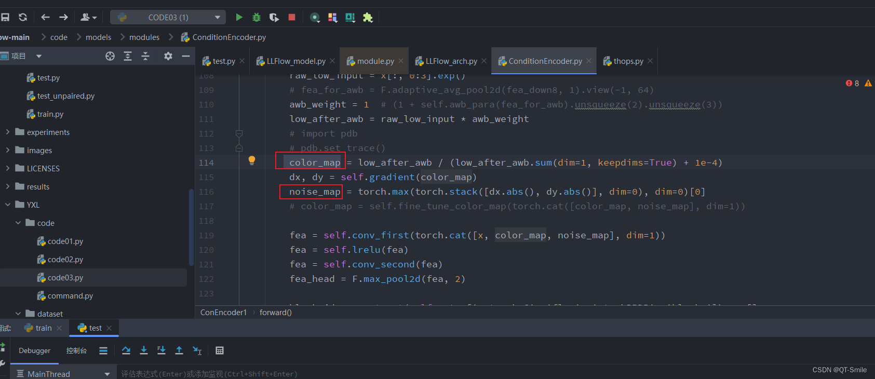This screenshot has height=379, width=875.
Task: Open the user account dropdown icon
Action: click(89, 17)
